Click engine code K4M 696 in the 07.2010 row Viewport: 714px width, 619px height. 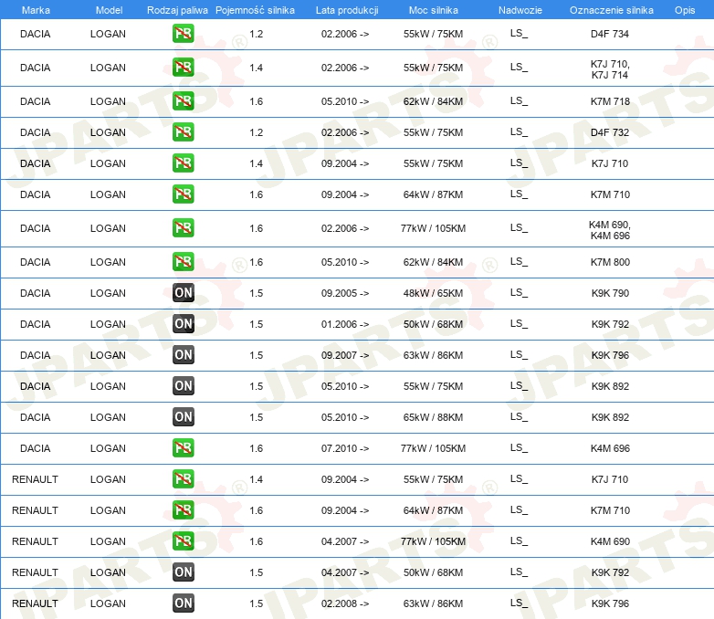click(610, 447)
